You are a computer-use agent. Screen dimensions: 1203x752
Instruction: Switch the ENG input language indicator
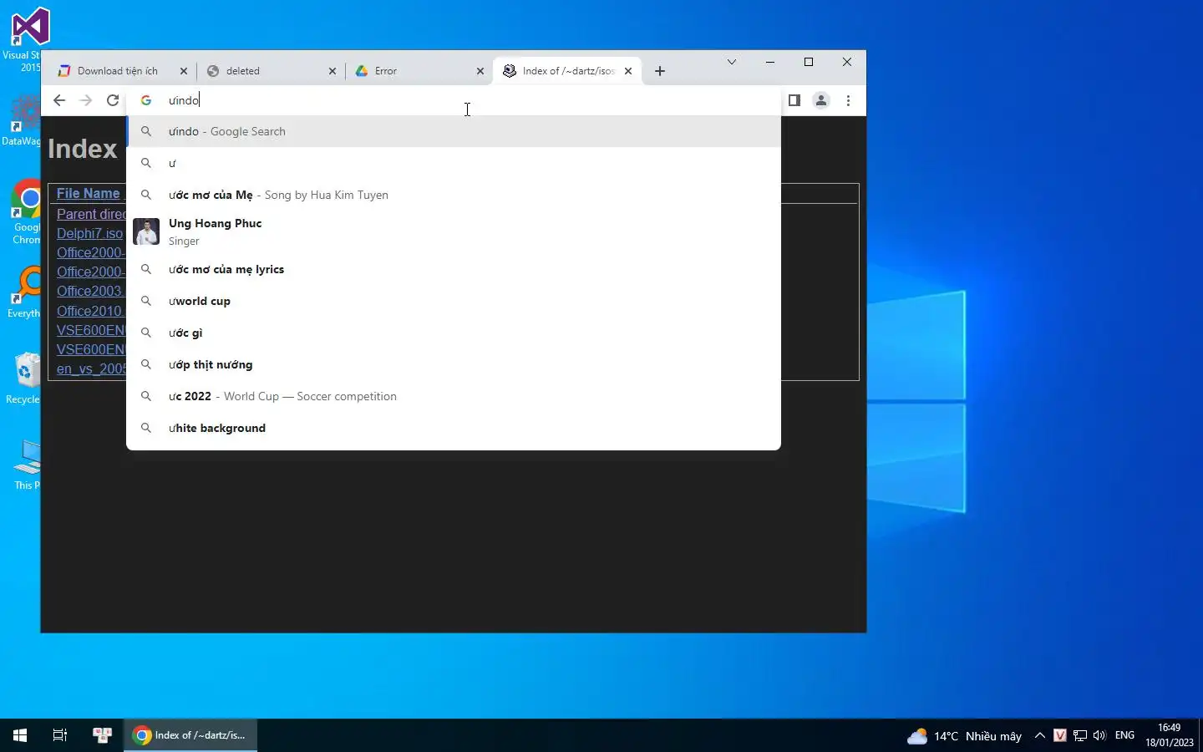coord(1124,735)
